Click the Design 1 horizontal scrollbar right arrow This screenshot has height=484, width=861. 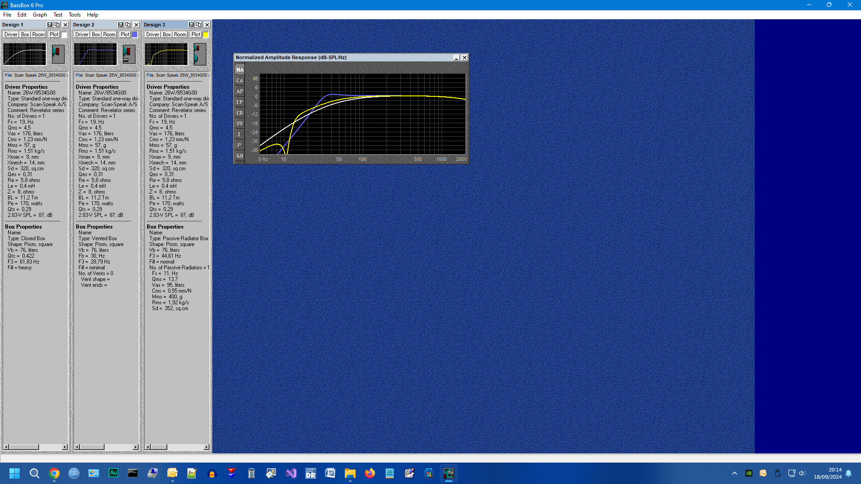65,447
